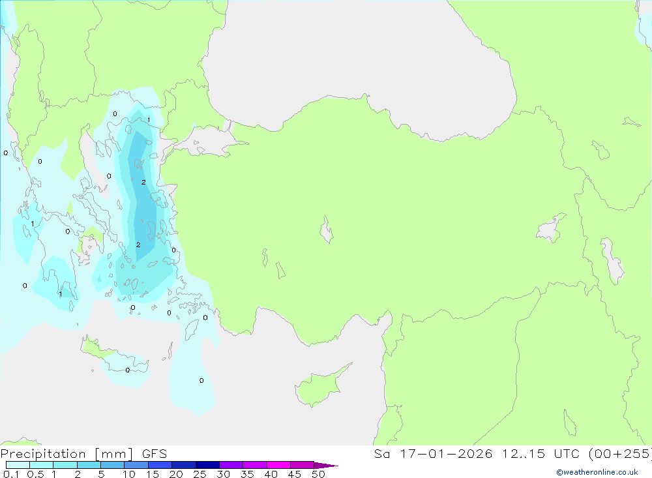
Task: Click the 30–35 mm purple legend swatch
Action: 231,465
